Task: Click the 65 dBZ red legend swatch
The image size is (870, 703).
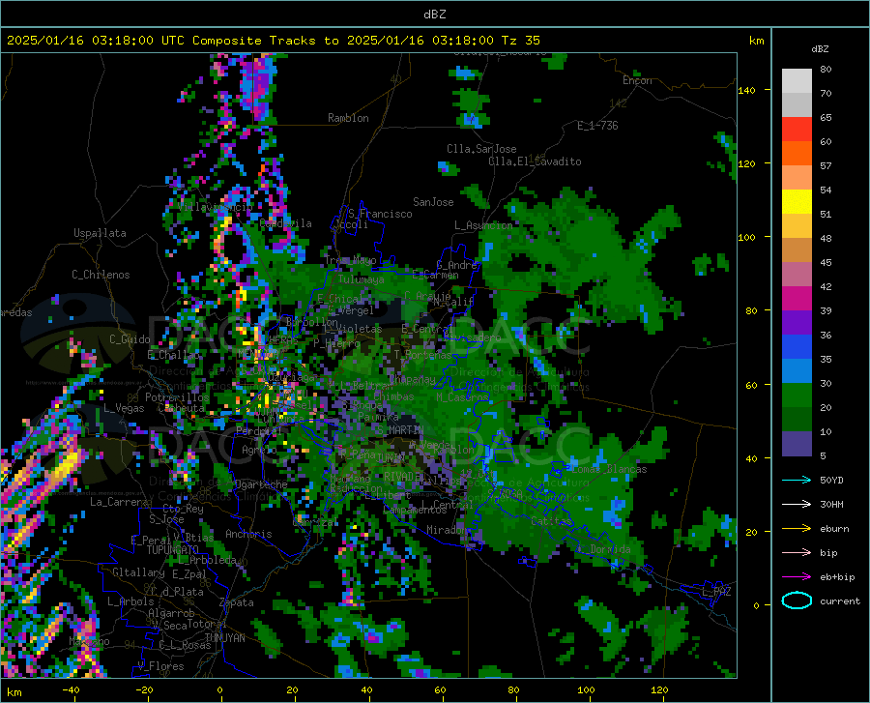Action: click(x=797, y=130)
